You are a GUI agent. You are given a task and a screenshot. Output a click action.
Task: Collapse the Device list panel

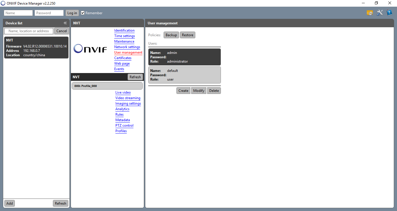(65, 23)
